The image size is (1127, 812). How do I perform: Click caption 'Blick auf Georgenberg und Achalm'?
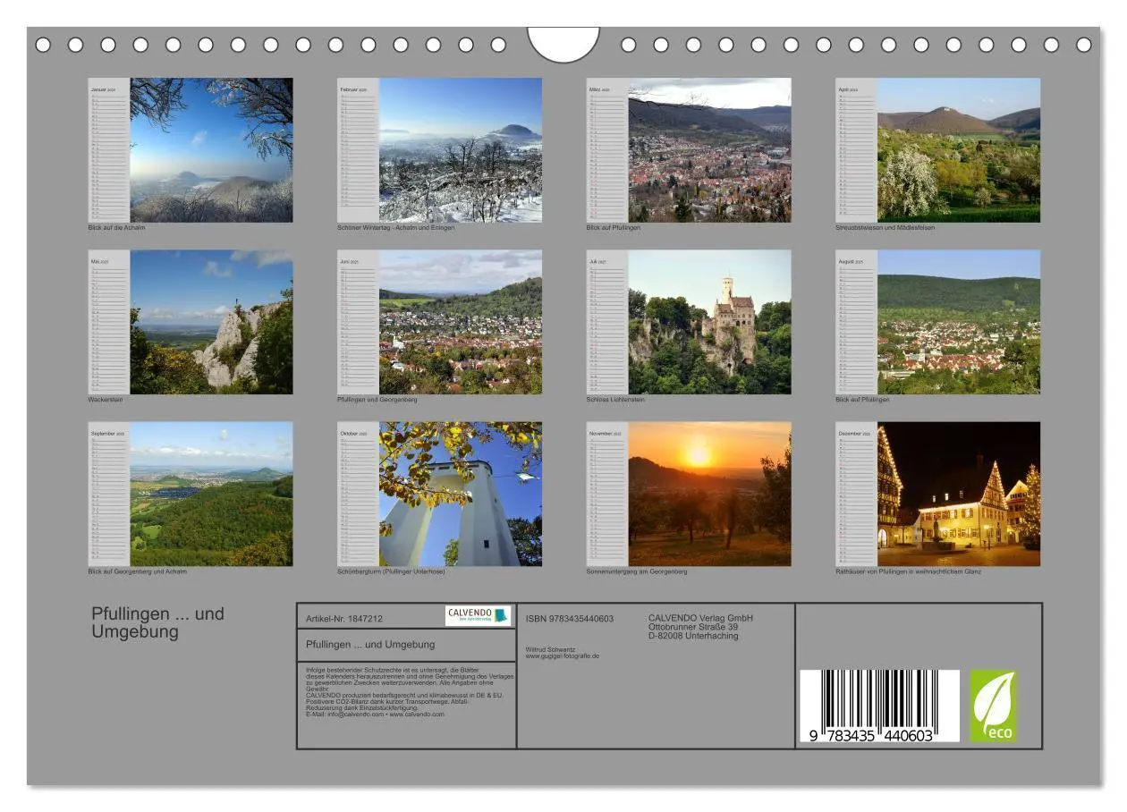[137, 571]
